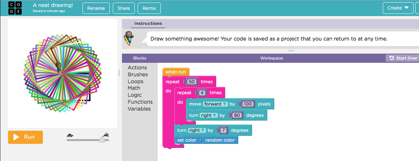Viewport: 419px width, 161px height.
Task: Click the Code.org logo icon
Action: tap(15, 8)
